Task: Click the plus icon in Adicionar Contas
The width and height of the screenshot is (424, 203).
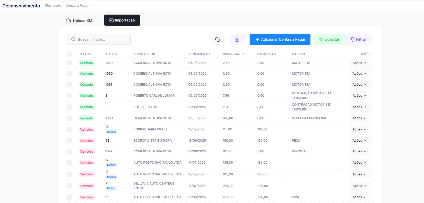Action: click(257, 39)
